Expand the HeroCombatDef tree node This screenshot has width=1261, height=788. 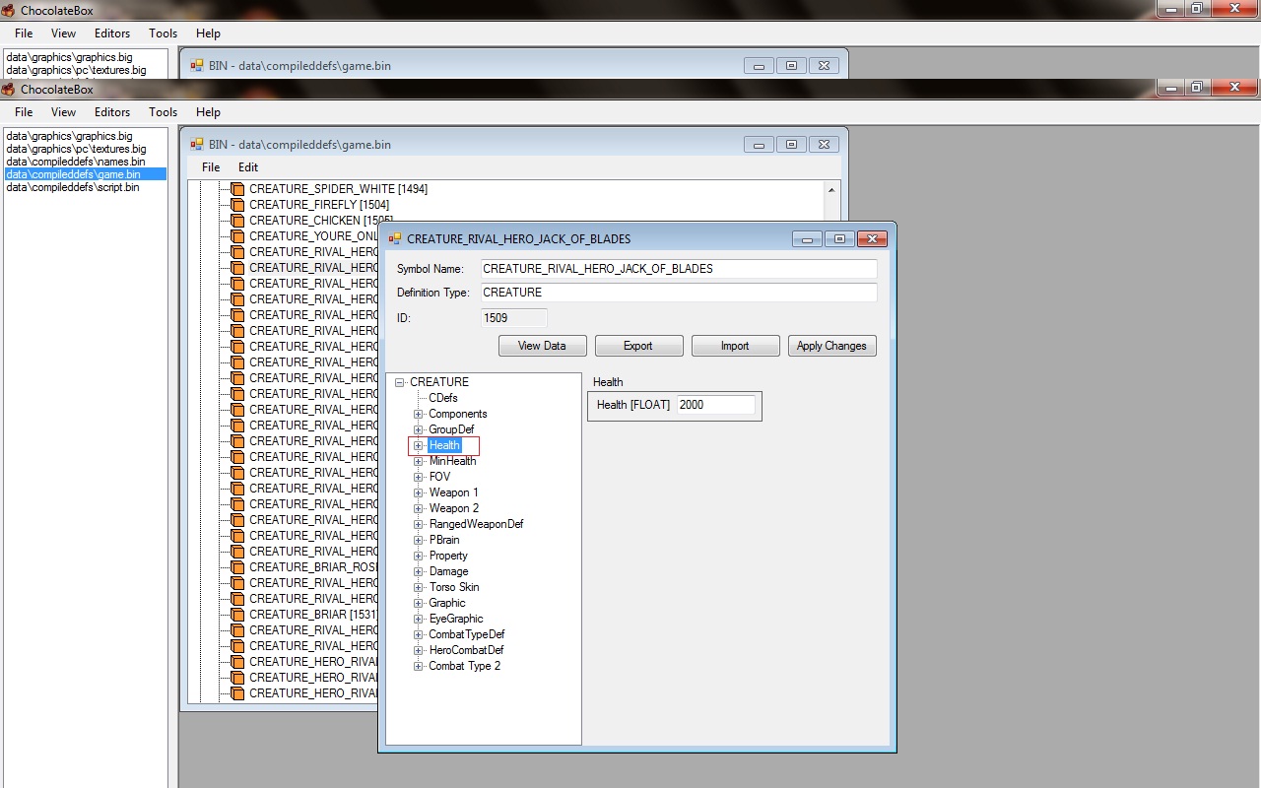[418, 650]
